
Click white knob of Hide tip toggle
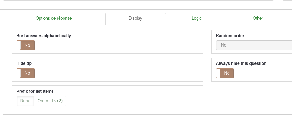tap(19, 73)
